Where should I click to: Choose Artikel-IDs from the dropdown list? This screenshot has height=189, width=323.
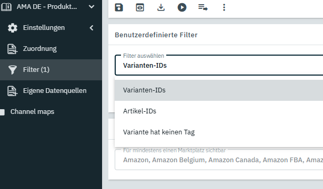point(219,111)
